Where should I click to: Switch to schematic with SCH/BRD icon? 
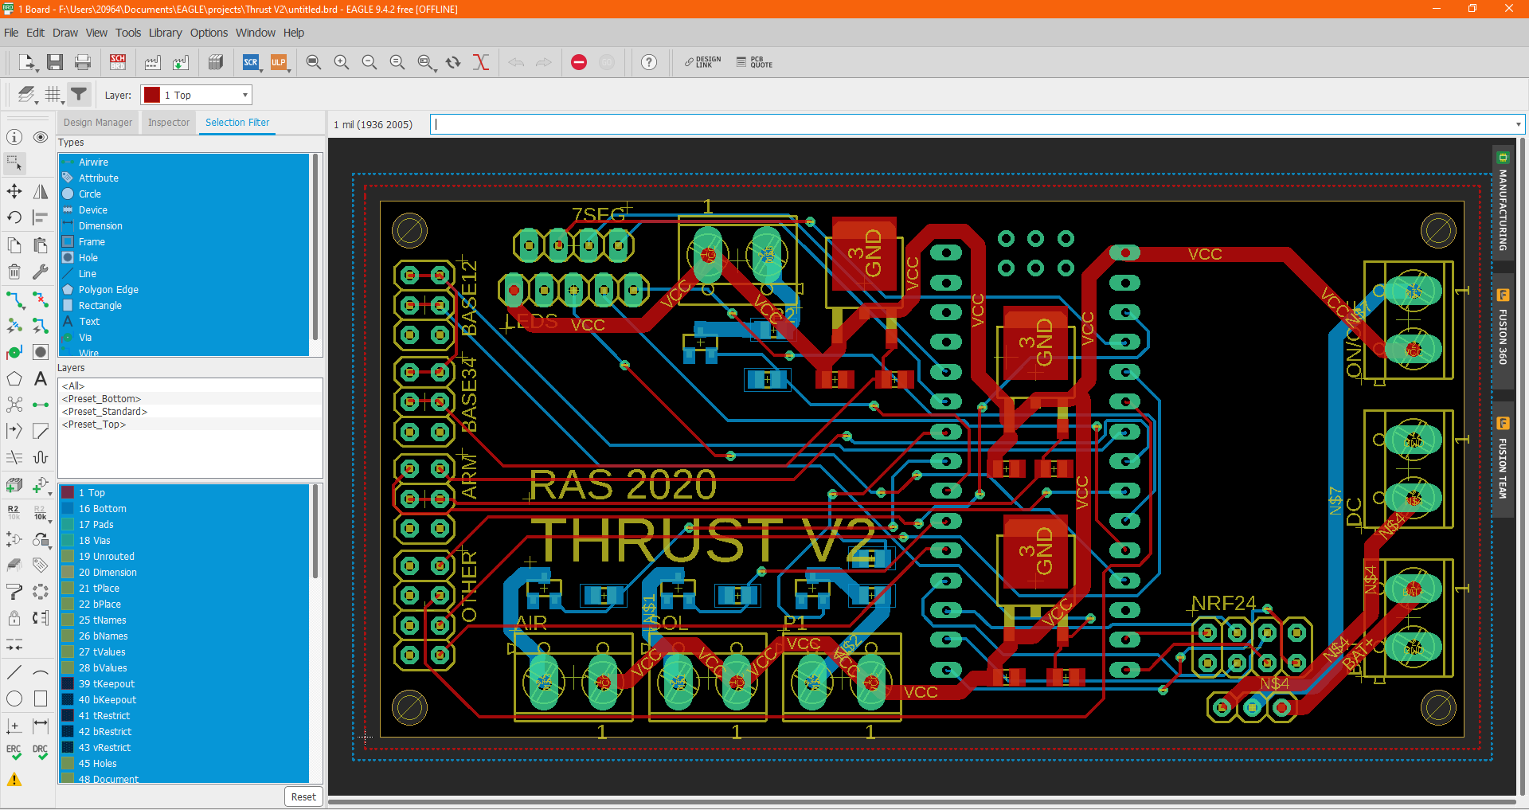[x=118, y=62]
